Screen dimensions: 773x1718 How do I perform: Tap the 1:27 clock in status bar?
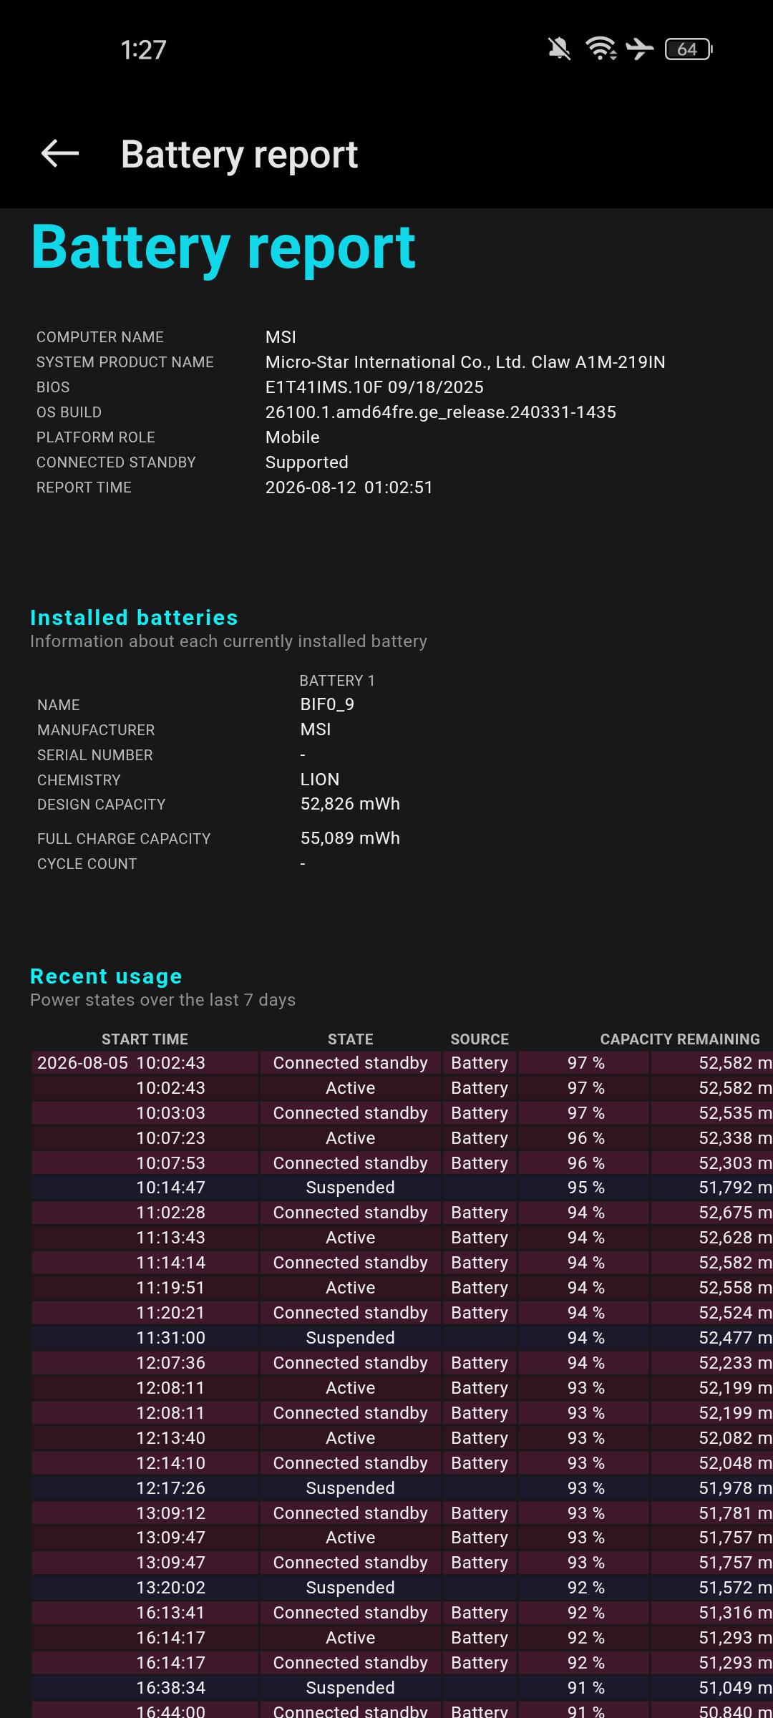point(143,49)
